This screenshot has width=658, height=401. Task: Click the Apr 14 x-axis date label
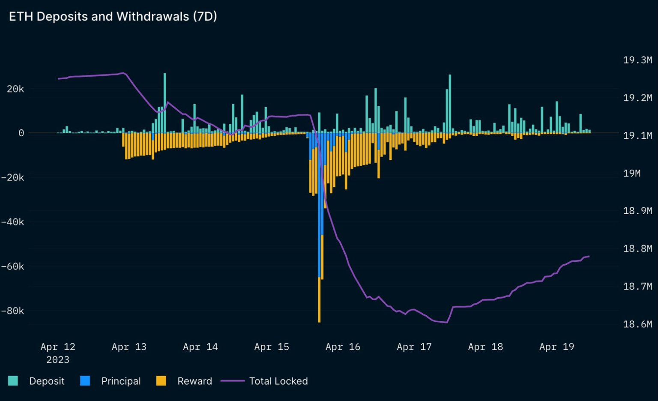coord(200,347)
